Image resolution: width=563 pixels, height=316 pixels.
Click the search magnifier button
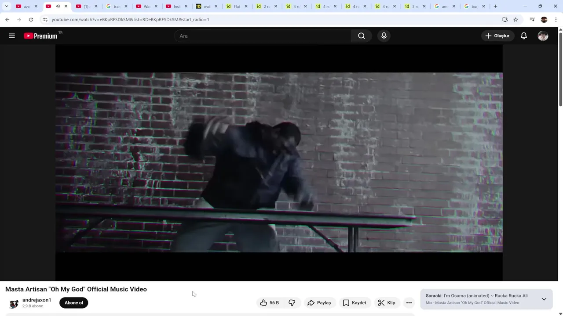[x=362, y=36]
